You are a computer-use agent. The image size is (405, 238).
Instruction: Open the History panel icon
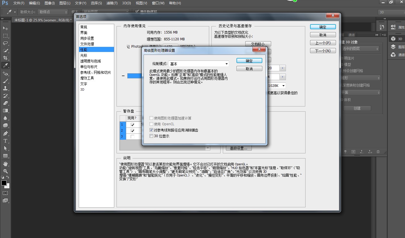[x=382, y=27]
